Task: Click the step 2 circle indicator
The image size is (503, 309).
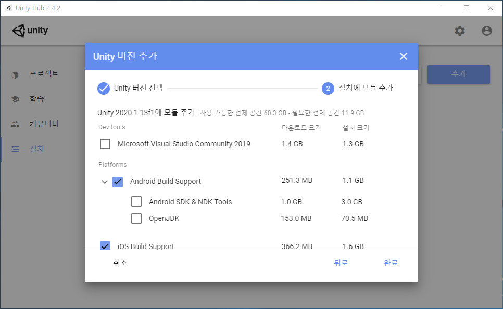Action: click(328, 88)
